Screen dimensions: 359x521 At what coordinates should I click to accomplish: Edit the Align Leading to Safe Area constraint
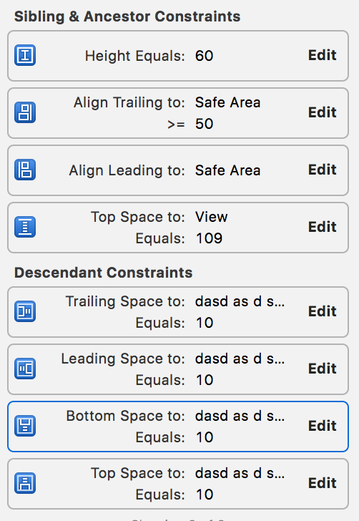322,170
